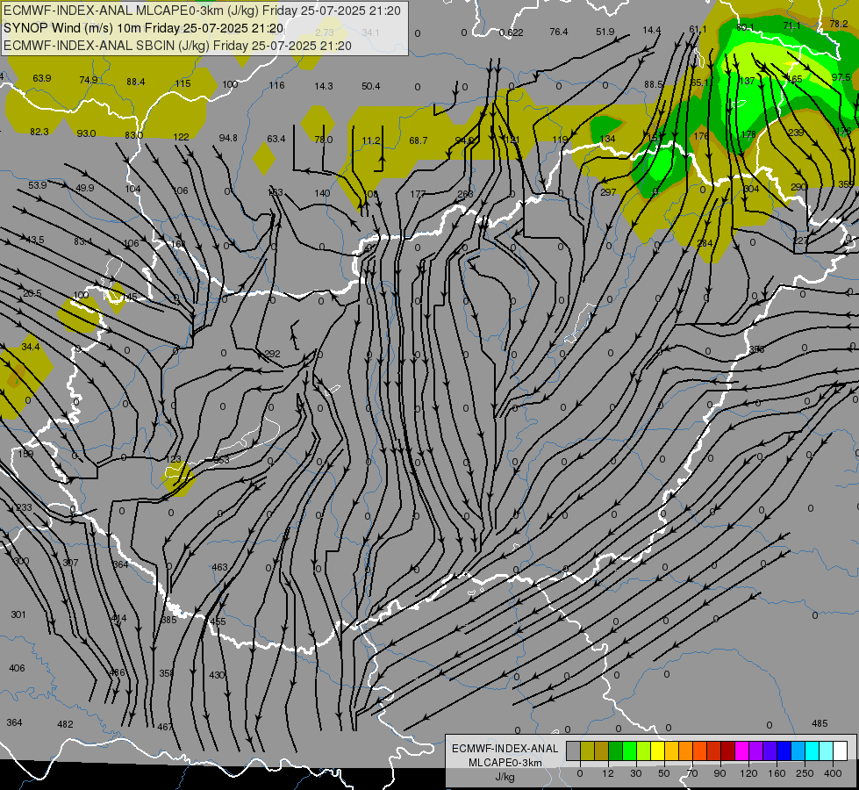This screenshot has height=790, width=859.
Task: Click map value 34.4
Action: click(x=30, y=347)
